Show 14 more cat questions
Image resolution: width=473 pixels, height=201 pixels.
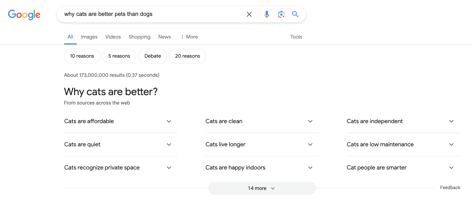tap(262, 188)
